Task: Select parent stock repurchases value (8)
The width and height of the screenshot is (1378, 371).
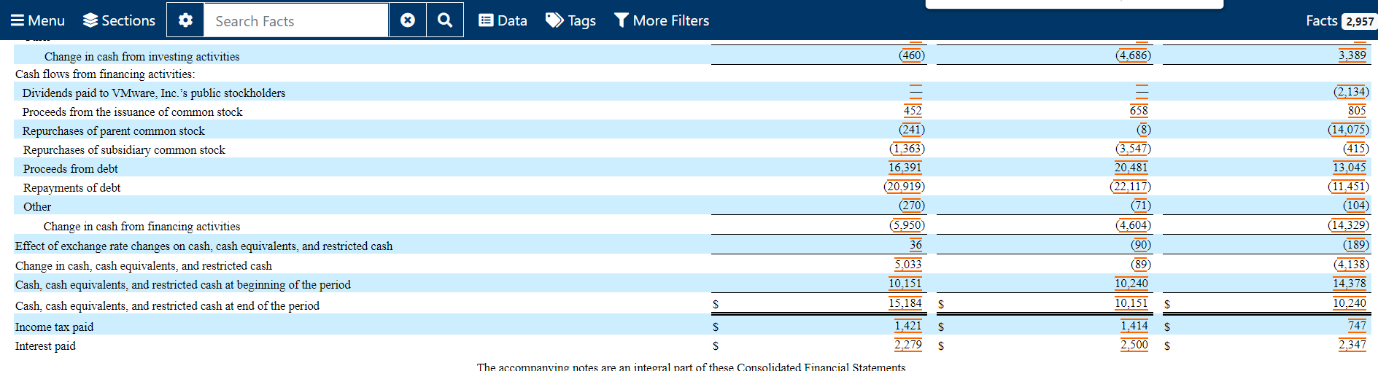Action: tap(1143, 129)
